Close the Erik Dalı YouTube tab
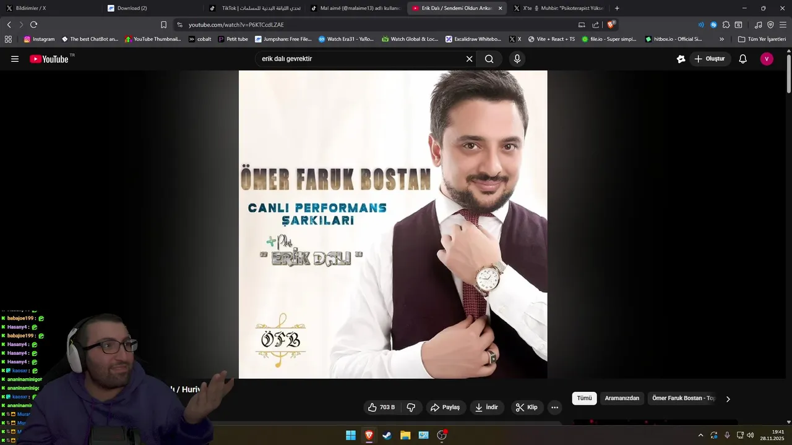This screenshot has width=792, height=445. 500,8
